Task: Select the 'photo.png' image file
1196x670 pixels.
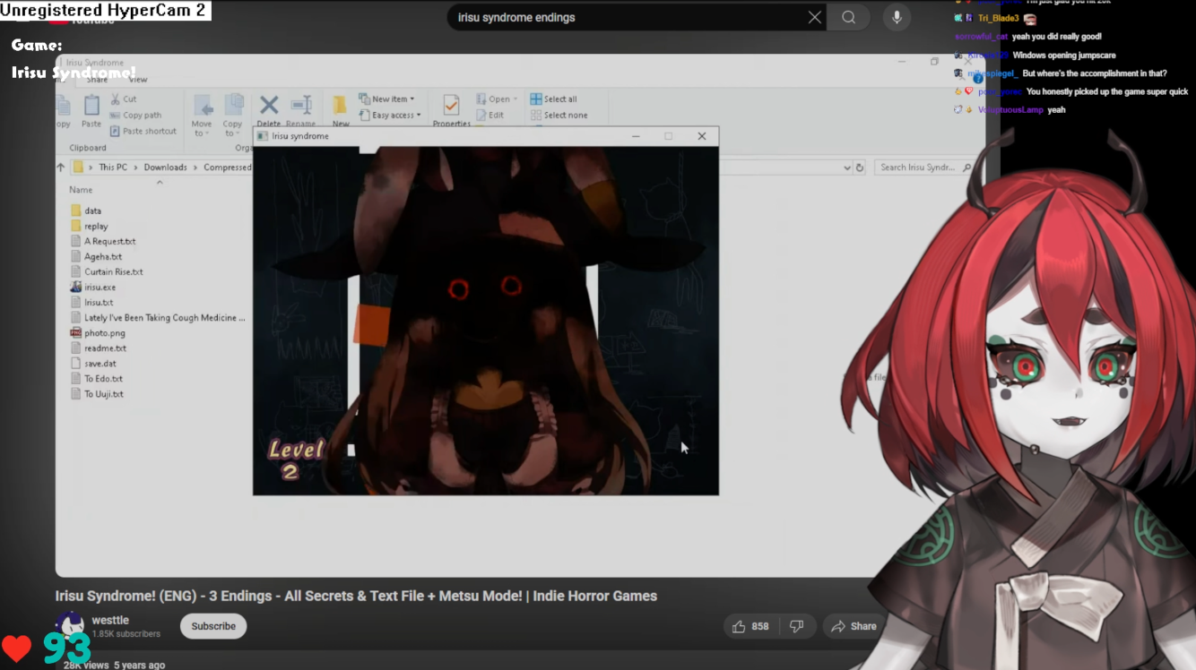Action: pos(98,332)
